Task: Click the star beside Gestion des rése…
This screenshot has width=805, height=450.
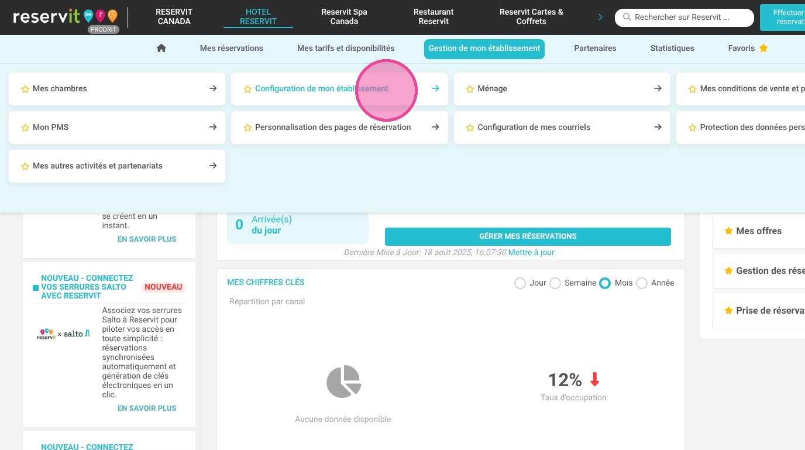Action: coord(728,271)
